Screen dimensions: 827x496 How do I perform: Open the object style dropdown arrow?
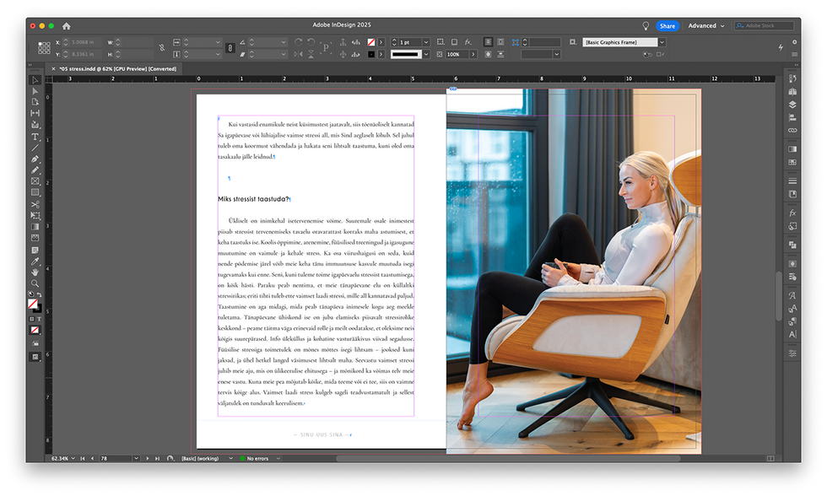point(662,42)
